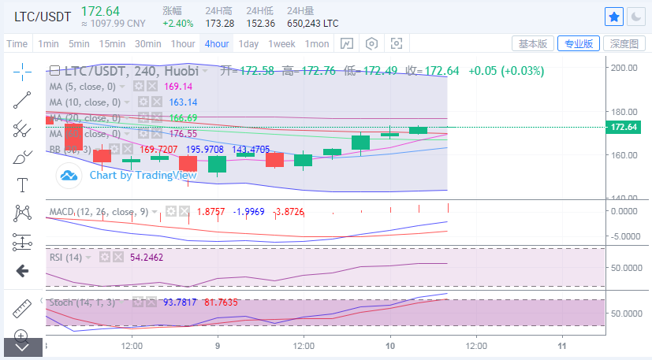Screen dimensions: 652x360
Task: Switch to 1week timeframe
Action: point(281,43)
